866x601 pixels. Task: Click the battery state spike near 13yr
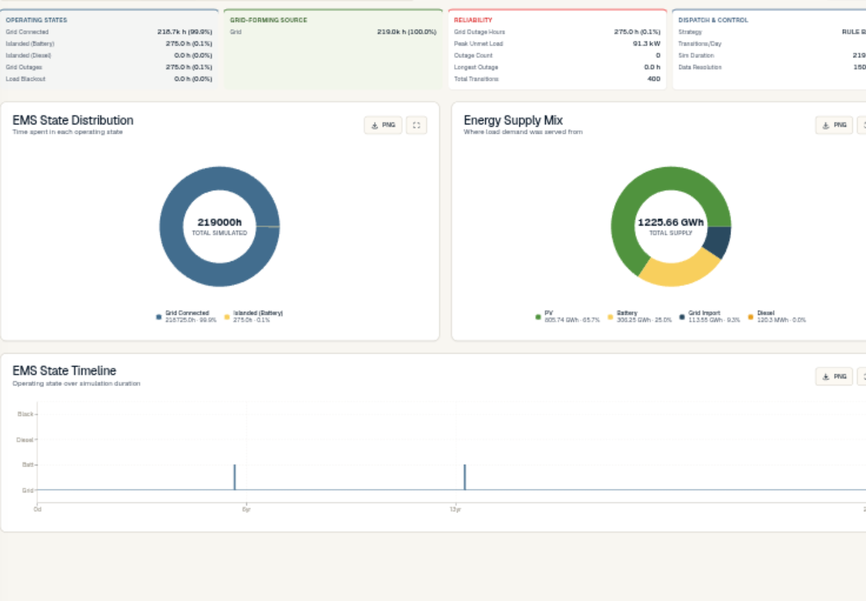[x=465, y=477]
